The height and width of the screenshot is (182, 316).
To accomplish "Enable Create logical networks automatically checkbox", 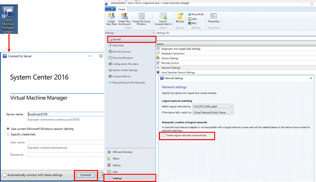I will click(x=164, y=135).
